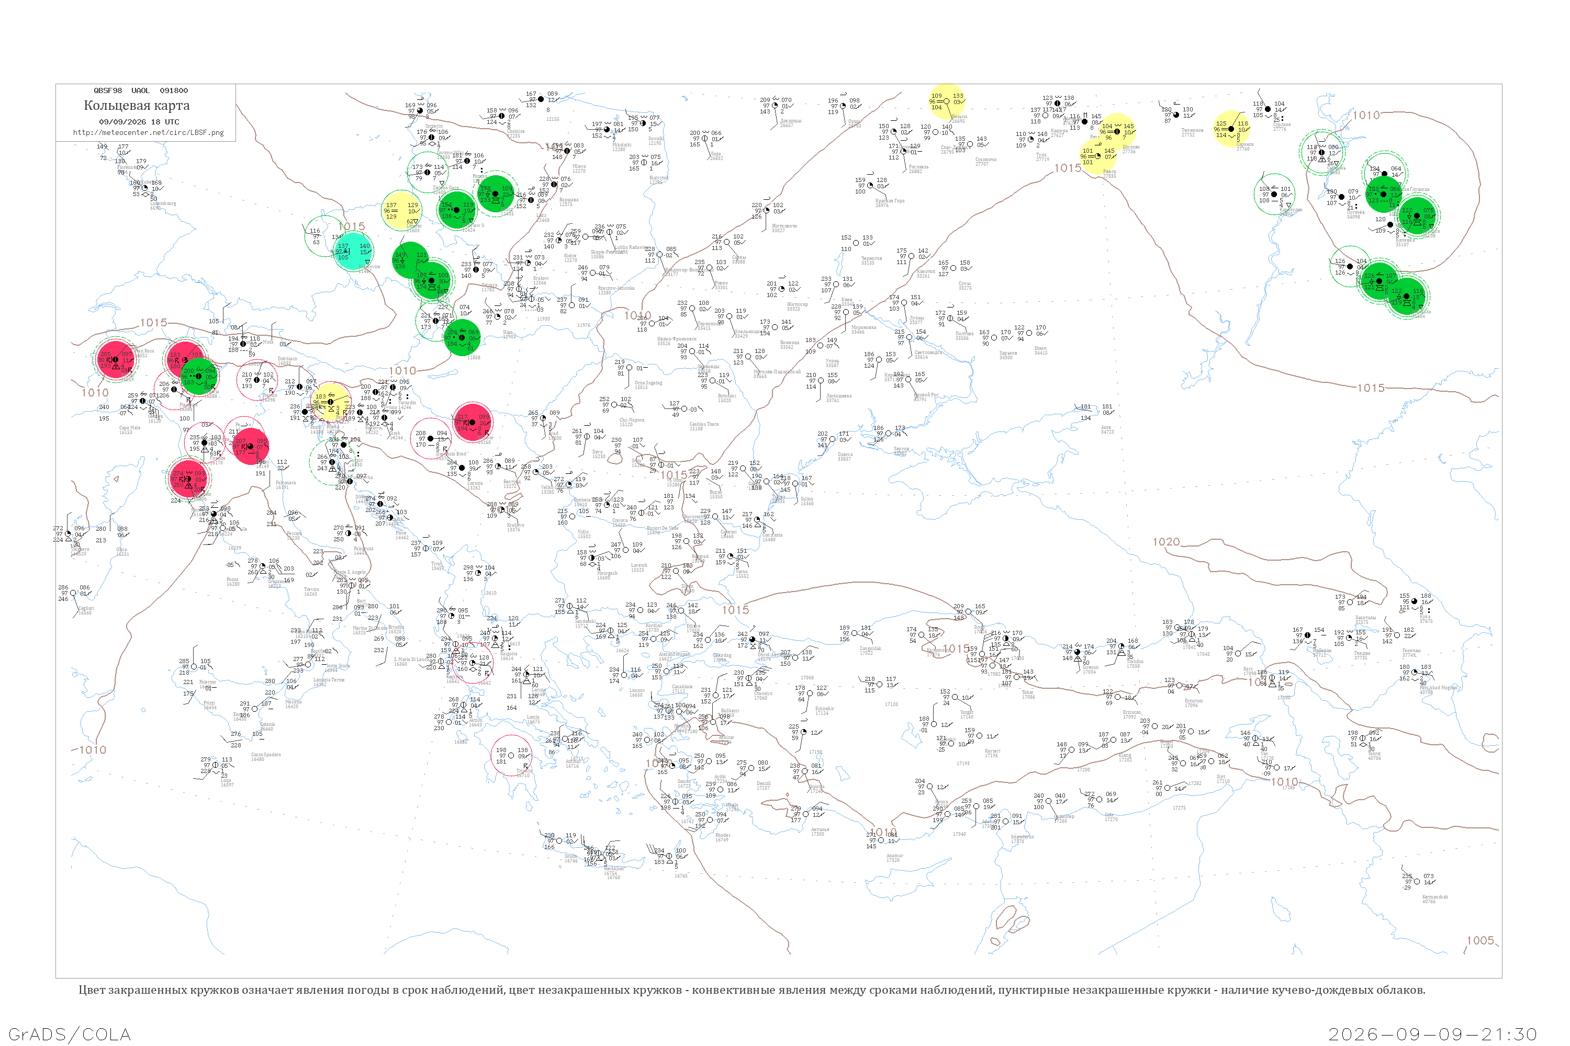
Task: Select the cyan filled station circle
Action: (x=353, y=251)
